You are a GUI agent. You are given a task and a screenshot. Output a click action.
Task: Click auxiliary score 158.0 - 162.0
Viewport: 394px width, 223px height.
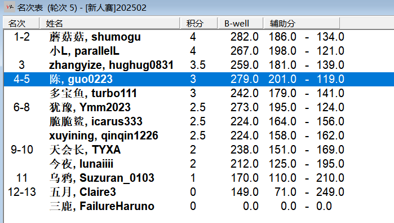[x=306, y=135]
